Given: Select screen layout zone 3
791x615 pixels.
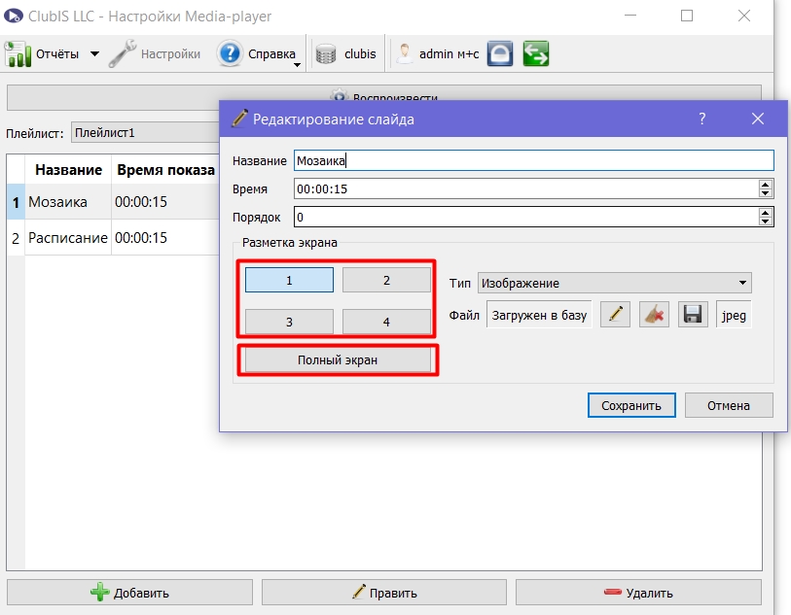Looking at the screenshot, I should [289, 322].
